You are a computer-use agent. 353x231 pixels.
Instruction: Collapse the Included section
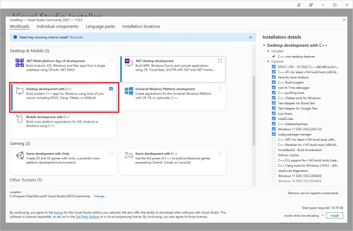[268, 51]
